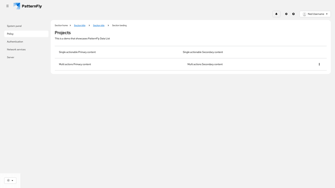The height and width of the screenshot is (188, 335).
Task: Open Network services nav item
Action: click(26, 49)
